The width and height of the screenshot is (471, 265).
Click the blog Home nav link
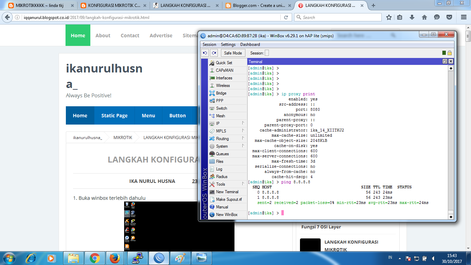[x=78, y=35]
